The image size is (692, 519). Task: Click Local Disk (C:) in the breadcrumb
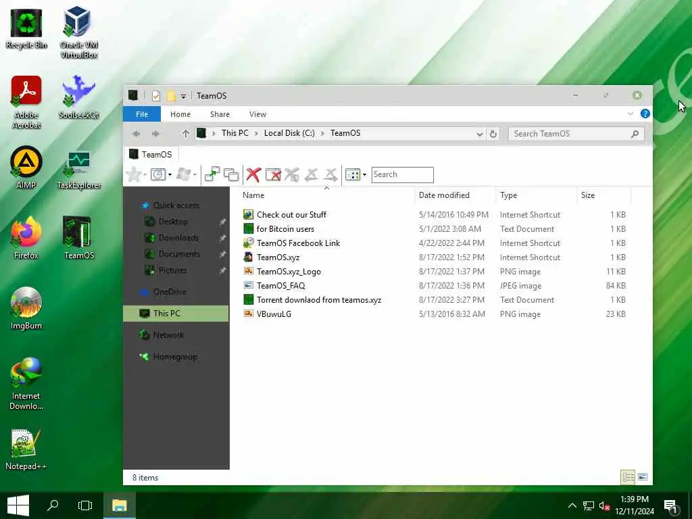[289, 133]
